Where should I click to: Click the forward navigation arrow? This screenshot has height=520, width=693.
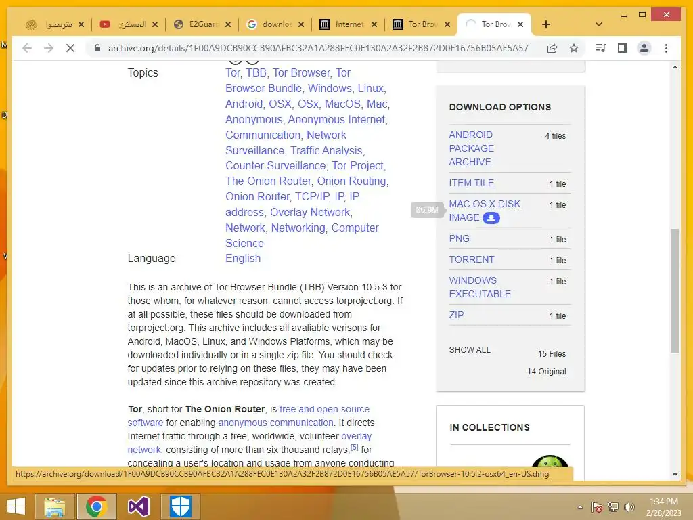point(49,48)
